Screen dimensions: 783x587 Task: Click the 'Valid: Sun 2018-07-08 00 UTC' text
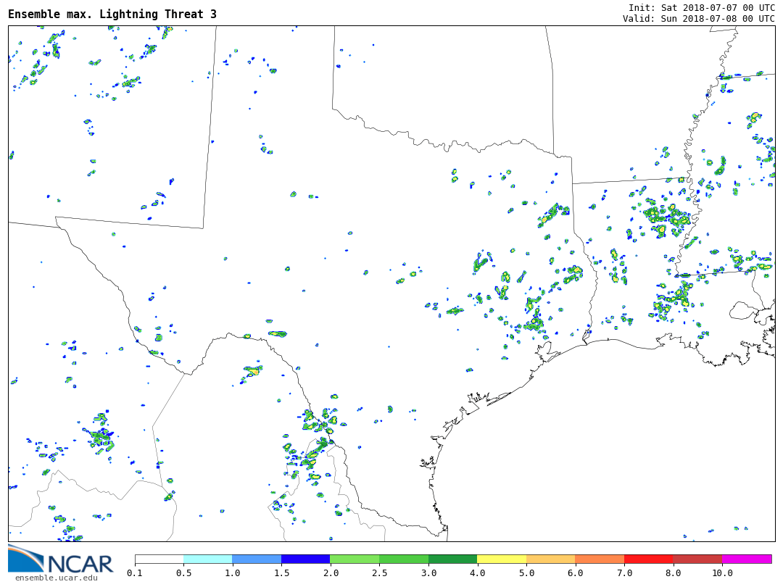pos(699,18)
